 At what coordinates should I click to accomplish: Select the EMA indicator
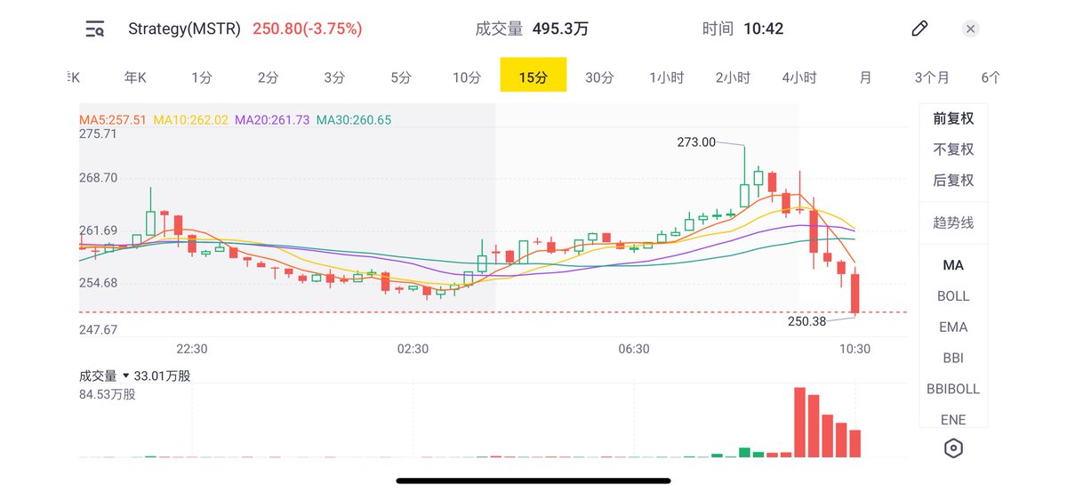tap(953, 327)
